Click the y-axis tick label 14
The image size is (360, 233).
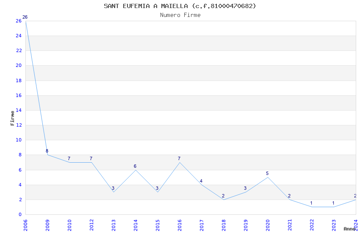(19, 110)
